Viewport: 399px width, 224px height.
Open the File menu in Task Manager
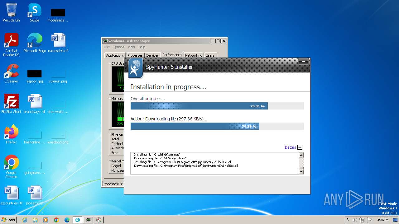pos(106,47)
